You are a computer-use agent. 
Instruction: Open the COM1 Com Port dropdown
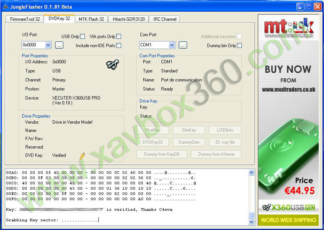(172, 45)
